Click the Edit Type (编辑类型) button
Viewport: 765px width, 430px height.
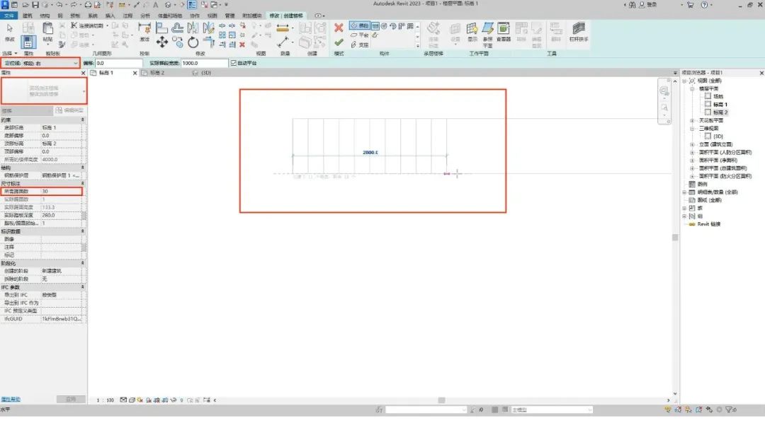pyautogui.click(x=69, y=111)
